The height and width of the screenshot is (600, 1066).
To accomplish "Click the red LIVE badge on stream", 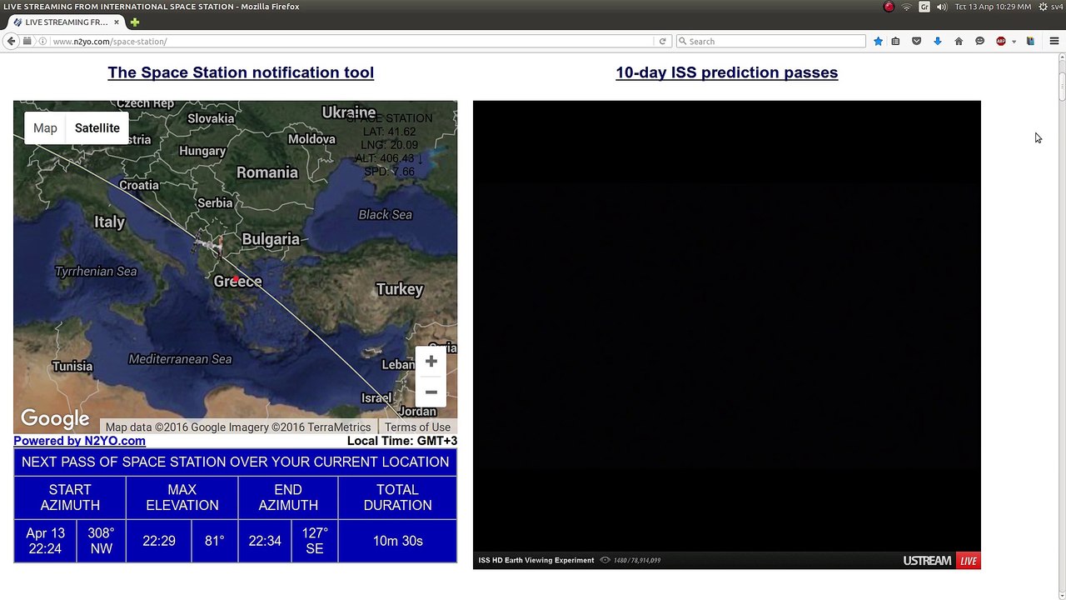I will 968,561.
